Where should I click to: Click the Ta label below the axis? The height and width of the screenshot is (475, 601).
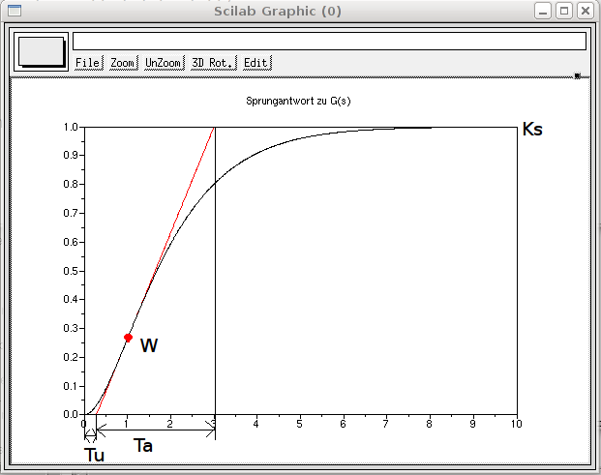pos(142,446)
